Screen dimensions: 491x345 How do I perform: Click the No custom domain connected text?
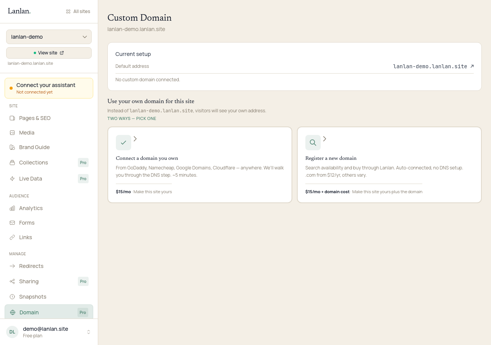click(148, 80)
